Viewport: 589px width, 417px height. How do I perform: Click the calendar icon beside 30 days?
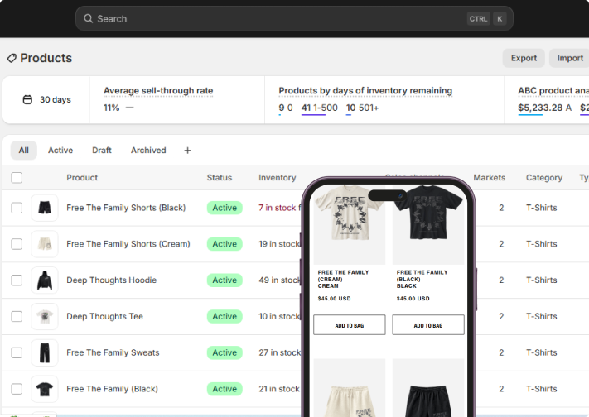(x=27, y=100)
